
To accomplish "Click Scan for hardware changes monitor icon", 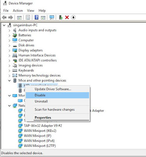I will 52,17.
